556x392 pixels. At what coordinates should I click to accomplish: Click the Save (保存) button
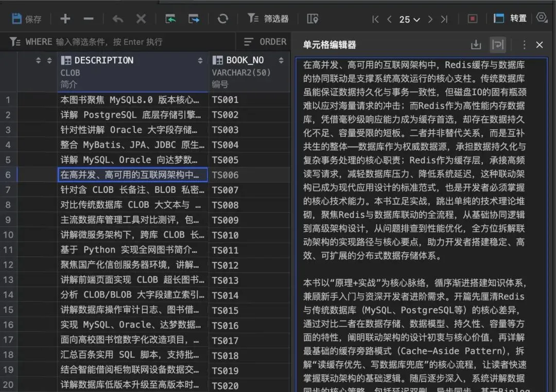click(27, 19)
